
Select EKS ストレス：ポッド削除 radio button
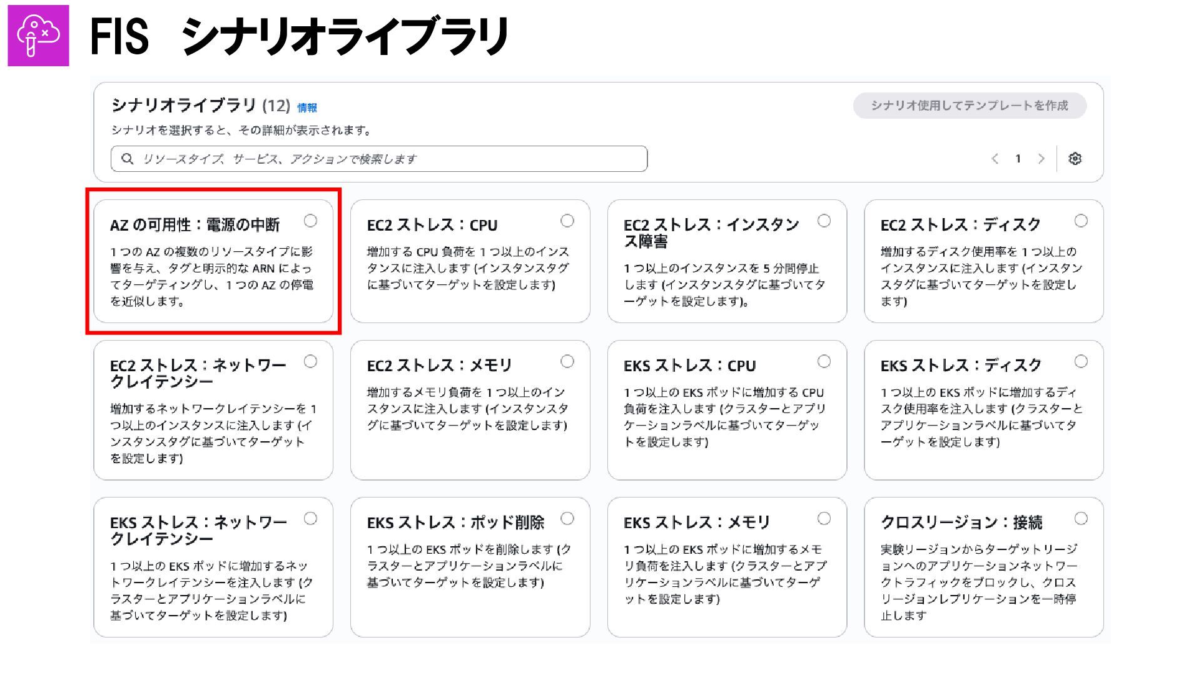tap(567, 518)
